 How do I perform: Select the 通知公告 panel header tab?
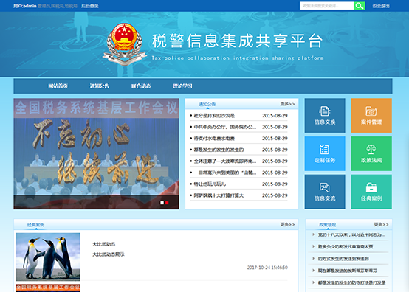(x=207, y=104)
